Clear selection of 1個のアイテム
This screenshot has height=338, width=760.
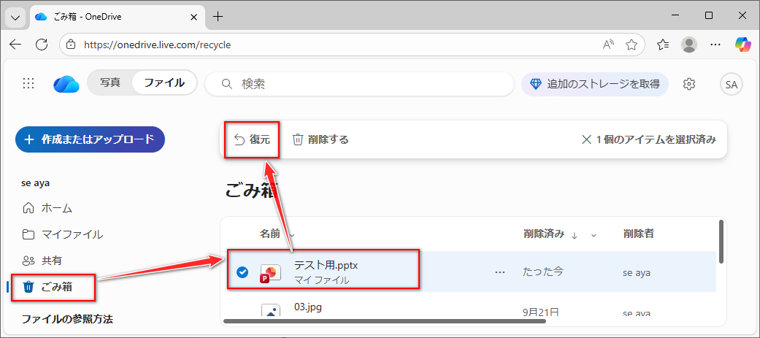tap(648, 139)
